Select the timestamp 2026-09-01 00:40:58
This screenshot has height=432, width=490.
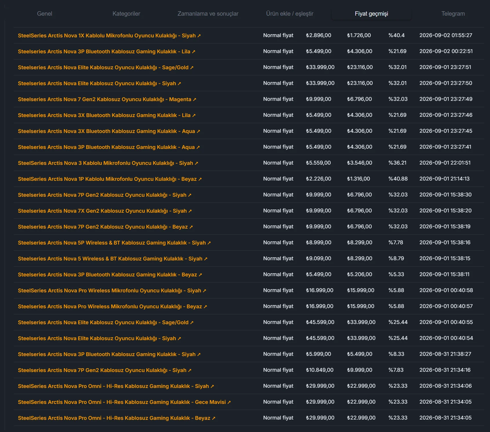[446, 290]
